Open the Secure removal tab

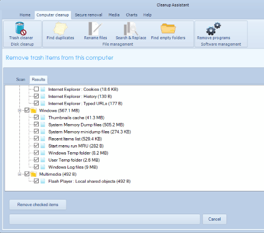89,15
